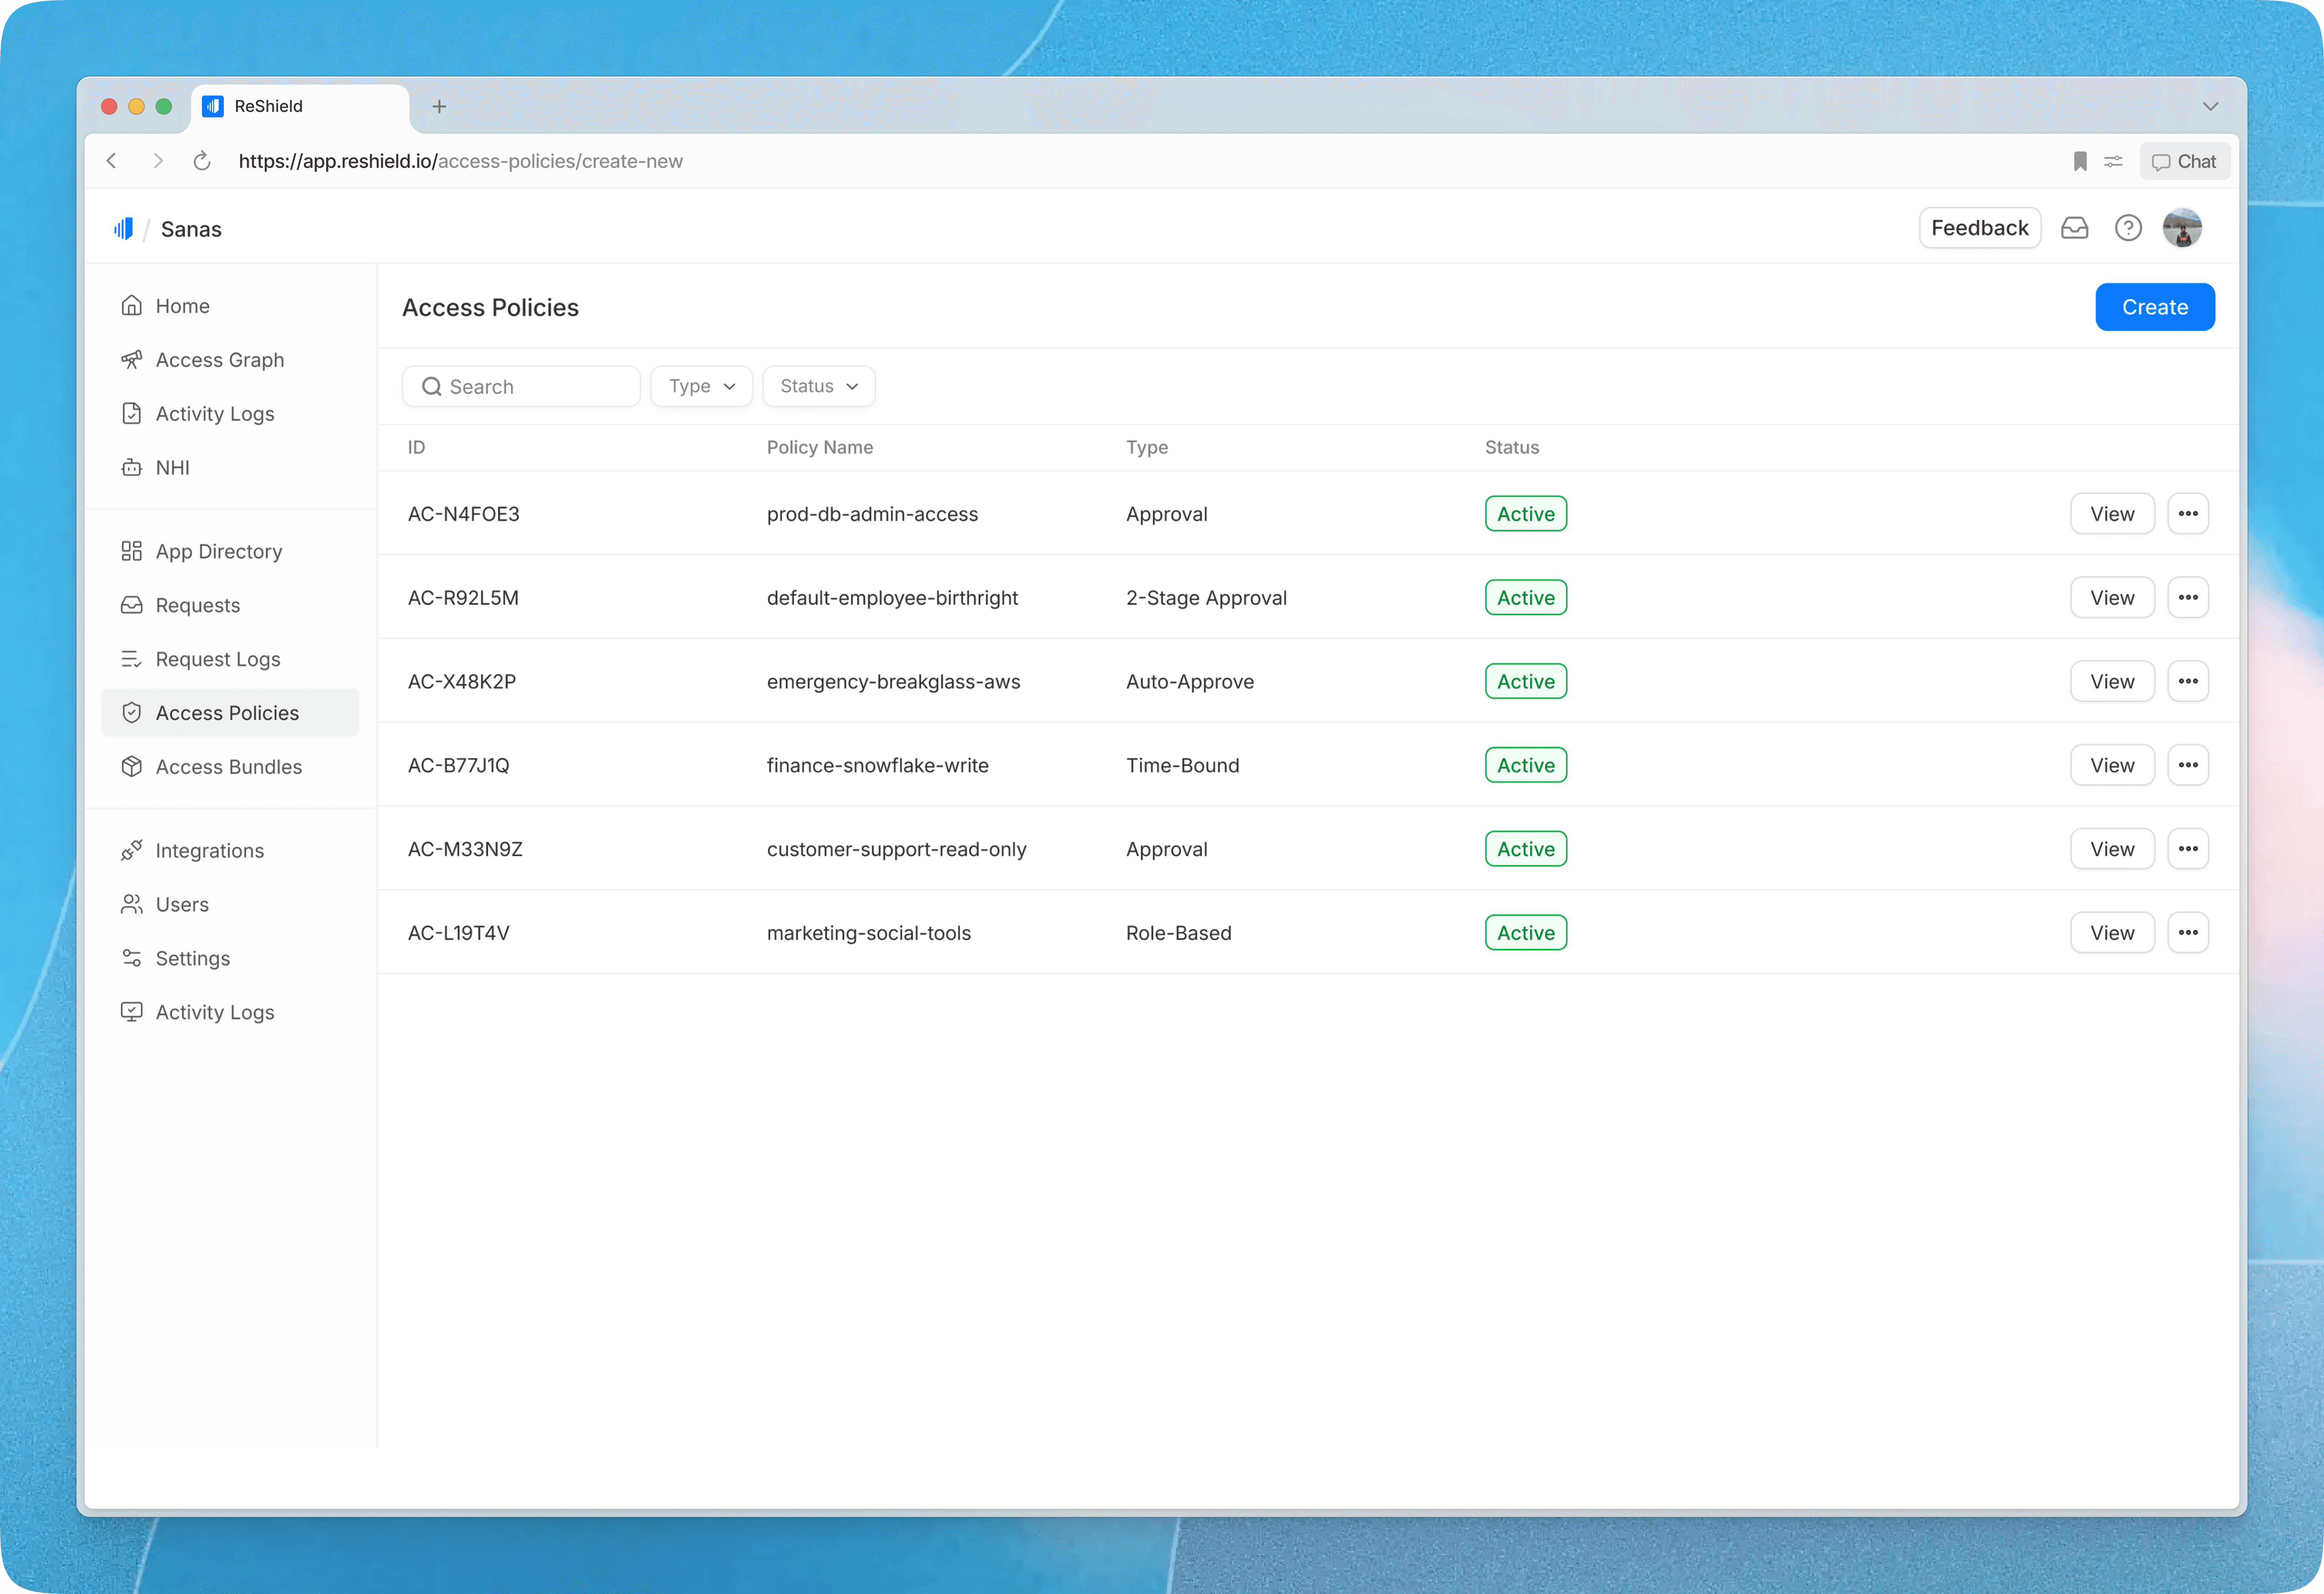View the finance-snowflake-write policy
Screen dimensions: 2324x1594
(x=2111, y=765)
